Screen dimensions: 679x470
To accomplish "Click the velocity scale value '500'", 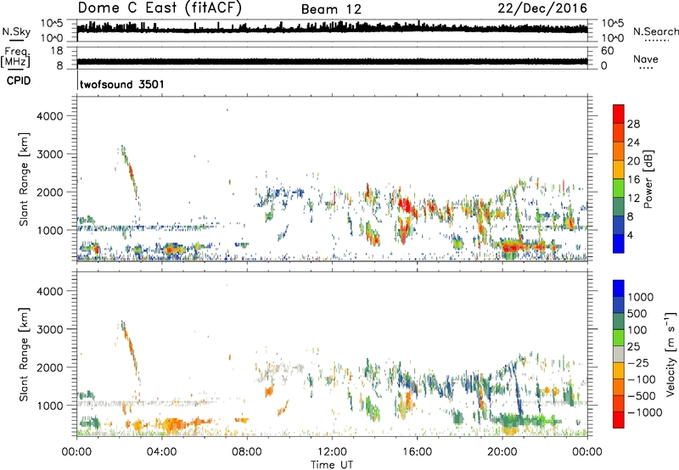I will tap(637, 313).
